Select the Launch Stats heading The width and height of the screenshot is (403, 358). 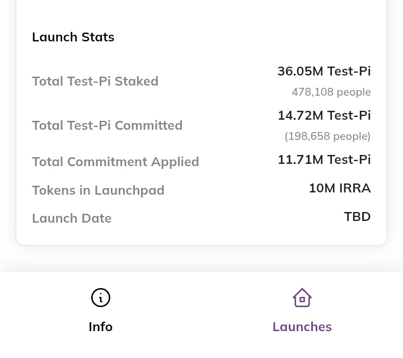click(x=73, y=37)
